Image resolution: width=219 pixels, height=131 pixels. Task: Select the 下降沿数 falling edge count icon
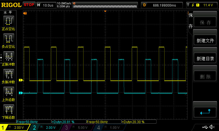8,110
